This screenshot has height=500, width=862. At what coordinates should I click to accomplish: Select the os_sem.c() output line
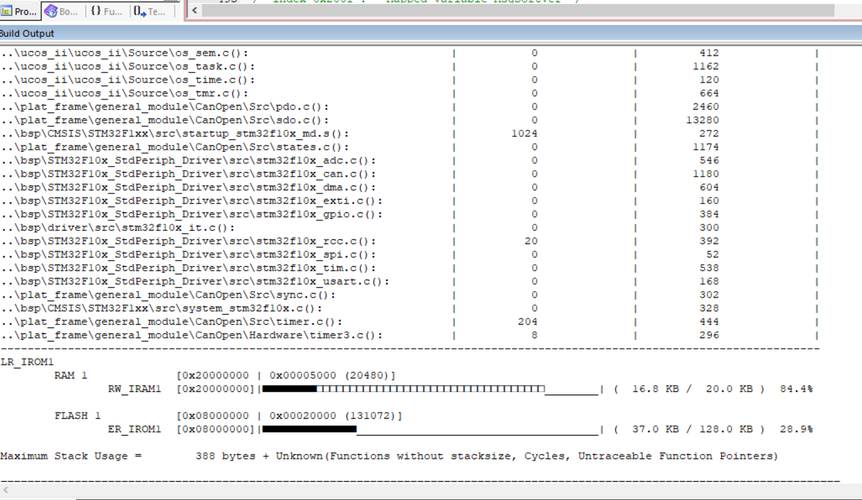[408, 52]
